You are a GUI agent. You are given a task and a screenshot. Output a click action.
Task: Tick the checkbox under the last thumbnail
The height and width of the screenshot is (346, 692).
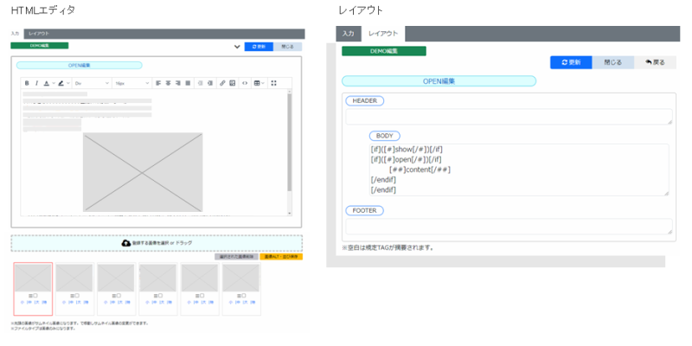pos(243,296)
